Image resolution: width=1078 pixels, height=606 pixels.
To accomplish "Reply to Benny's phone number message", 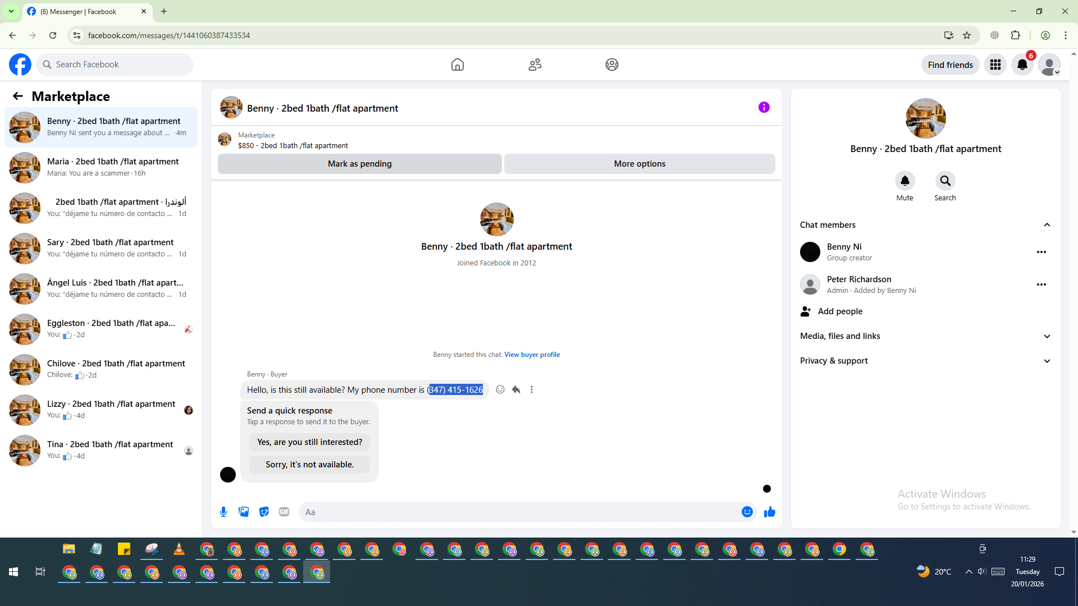I will pos(516,389).
